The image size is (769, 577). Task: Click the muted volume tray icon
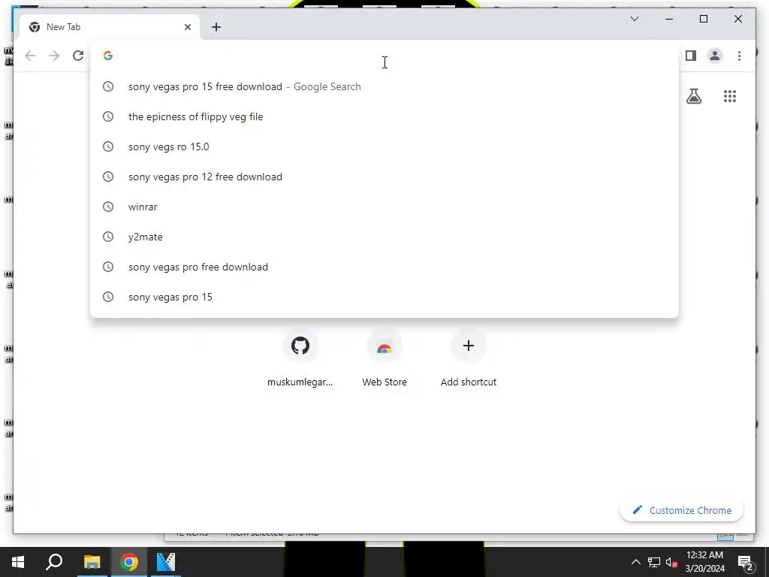[672, 562]
